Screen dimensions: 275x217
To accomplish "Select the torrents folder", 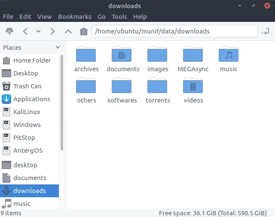I will click(157, 87).
